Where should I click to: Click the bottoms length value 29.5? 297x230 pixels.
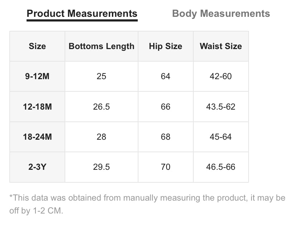(x=102, y=167)
